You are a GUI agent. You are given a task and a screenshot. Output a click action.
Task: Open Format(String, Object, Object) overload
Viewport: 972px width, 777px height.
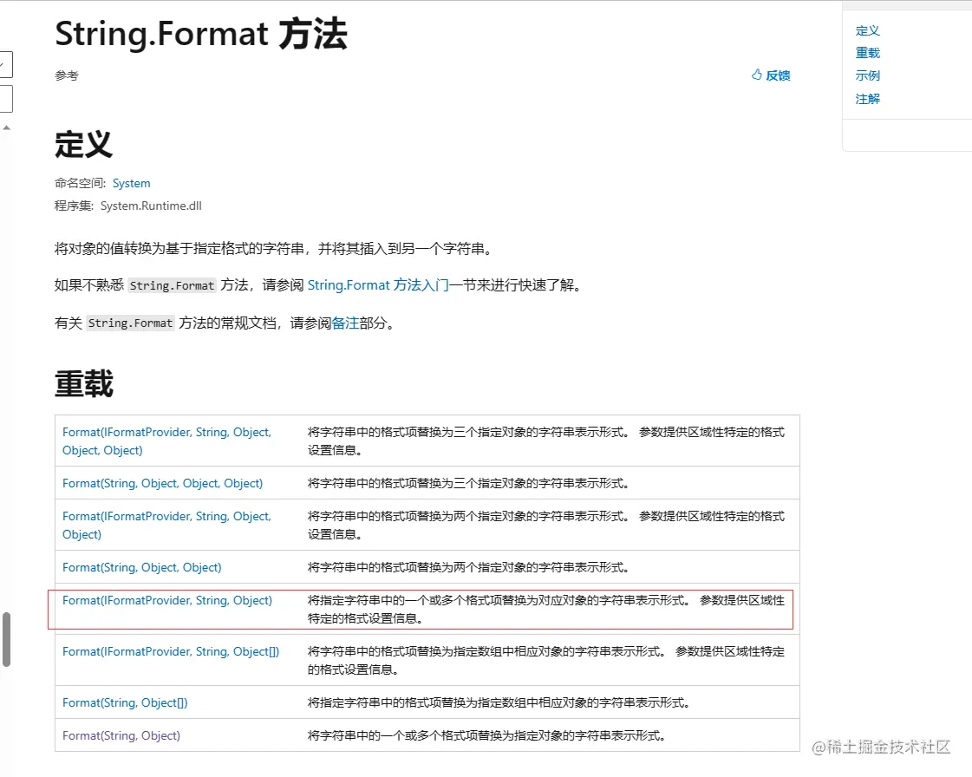pyautogui.click(x=141, y=567)
